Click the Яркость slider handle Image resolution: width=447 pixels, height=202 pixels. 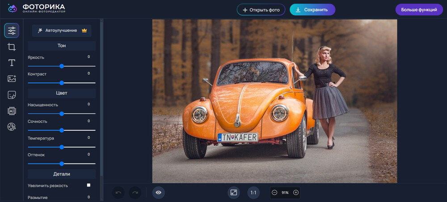click(x=62, y=66)
